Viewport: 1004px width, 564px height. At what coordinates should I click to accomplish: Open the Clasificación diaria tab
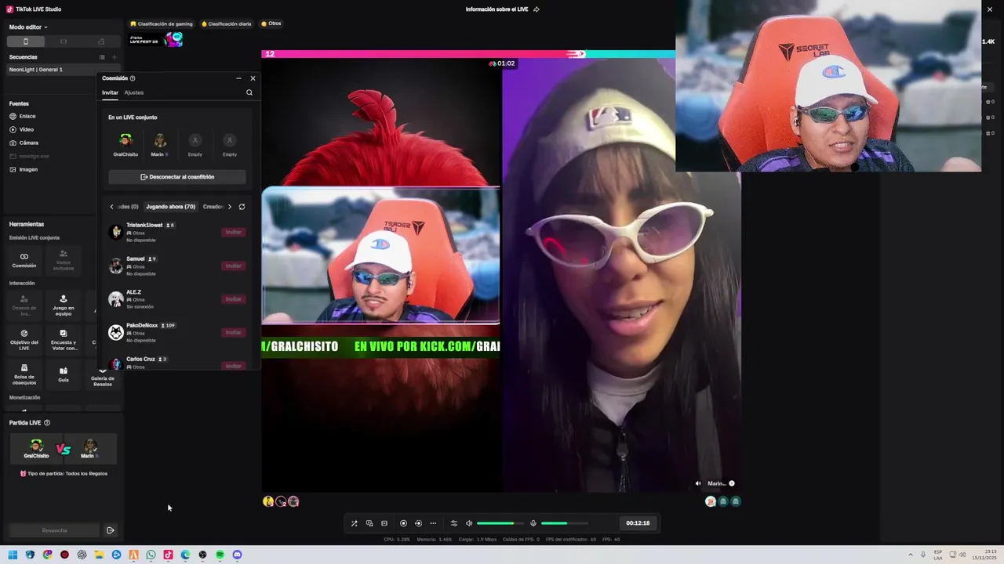[227, 23]
